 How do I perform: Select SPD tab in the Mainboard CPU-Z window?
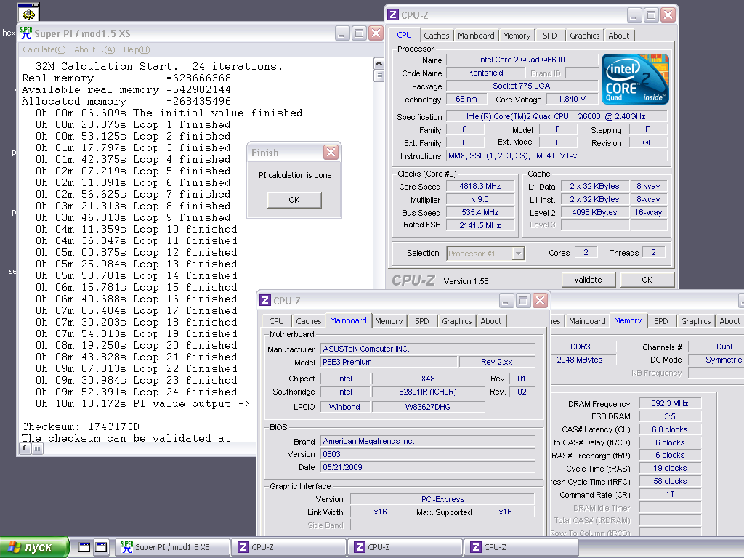[422, 321]
